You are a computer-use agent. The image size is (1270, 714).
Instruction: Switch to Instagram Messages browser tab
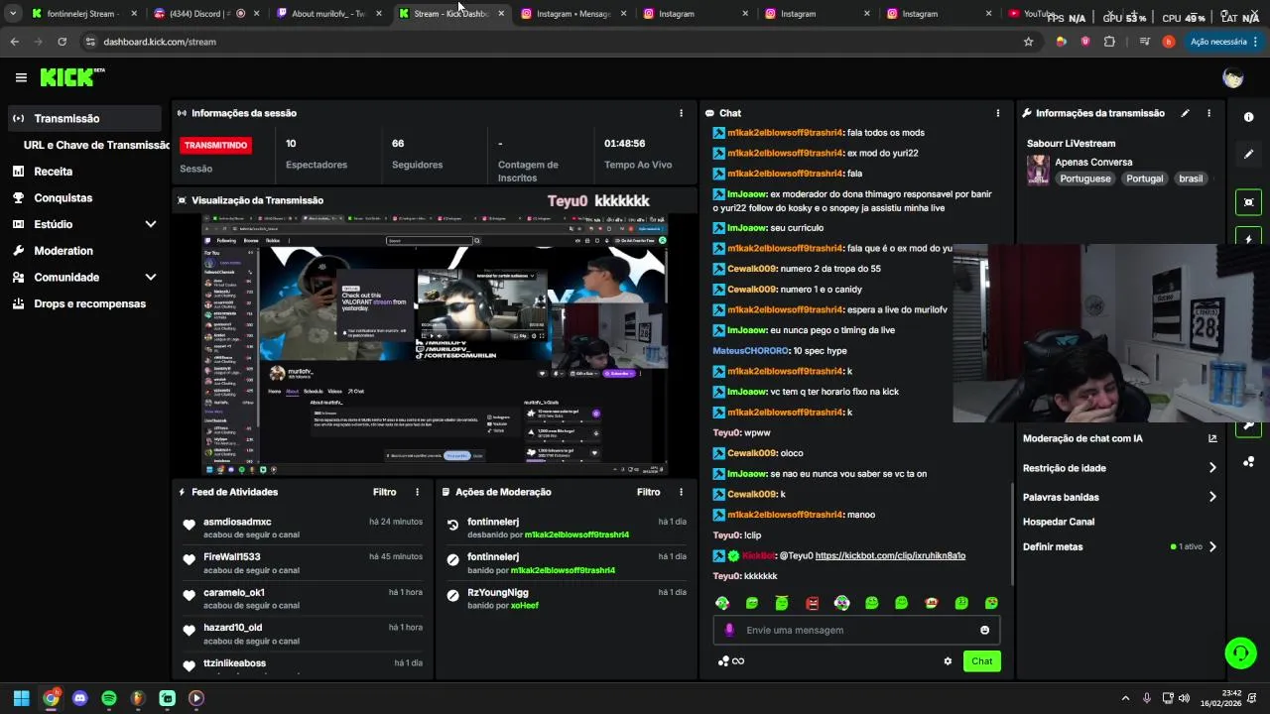(x=573, y=14)
